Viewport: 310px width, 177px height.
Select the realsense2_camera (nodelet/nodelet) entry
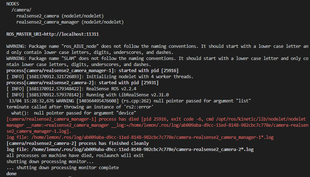60,16
